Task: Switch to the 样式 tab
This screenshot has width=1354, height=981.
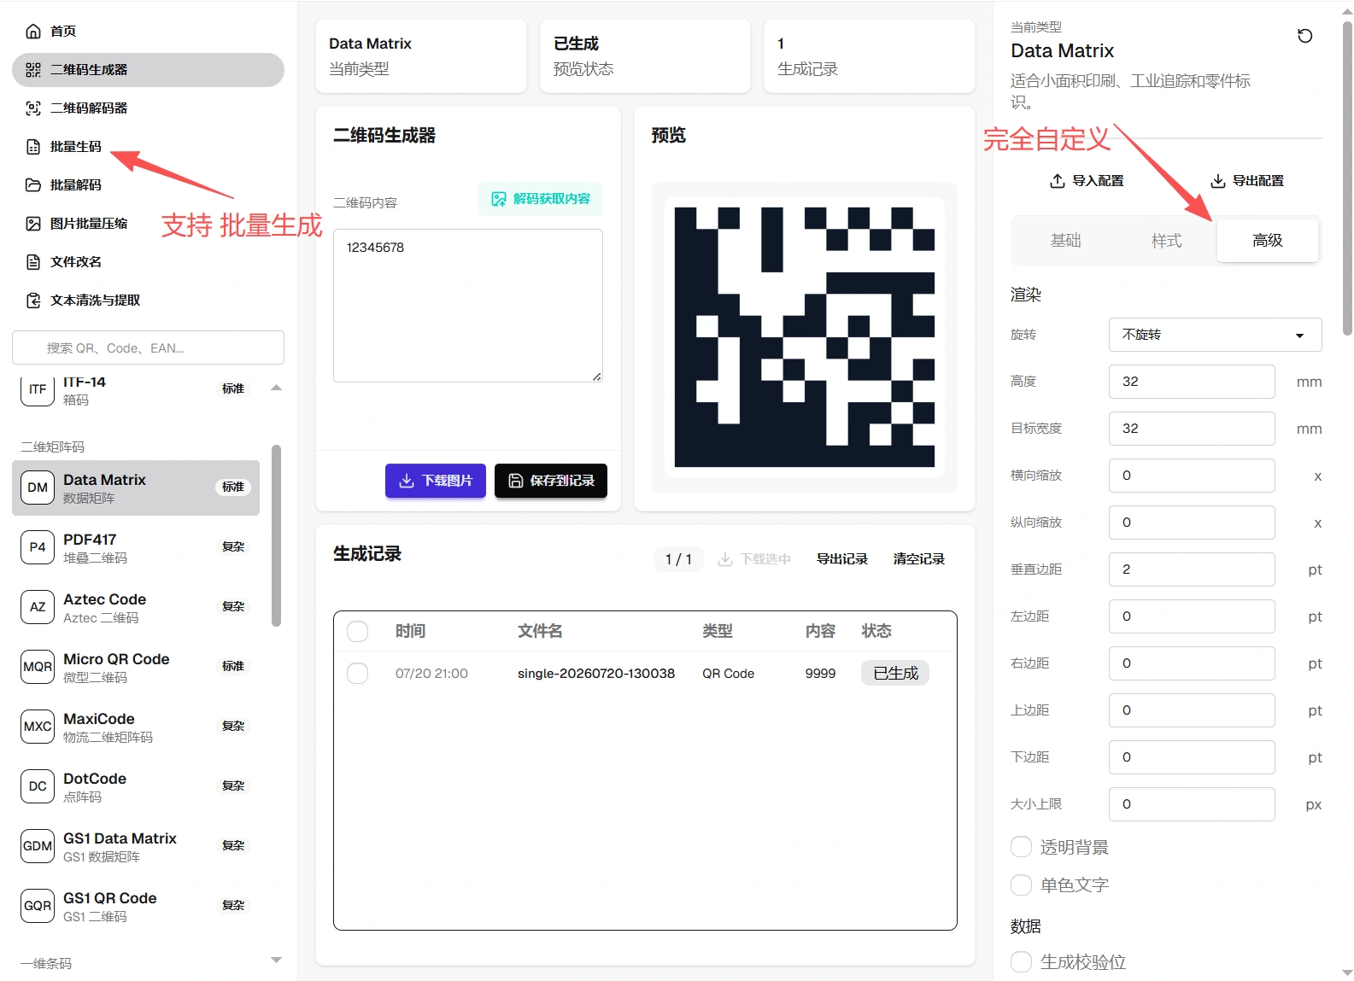Action: [x=1166, y=241]
